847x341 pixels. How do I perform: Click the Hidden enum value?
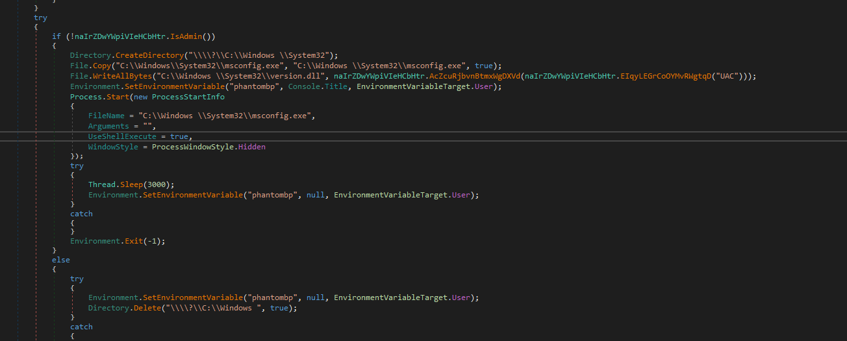252,147
